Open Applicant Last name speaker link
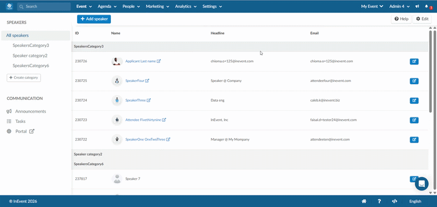This screenshot has height=207, width=437. 140,61
